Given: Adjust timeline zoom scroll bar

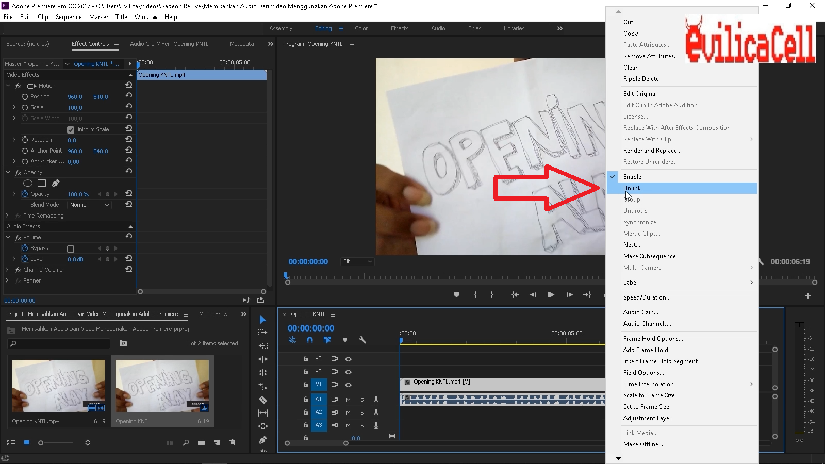Looking at the screenshot, I should 317,443.
